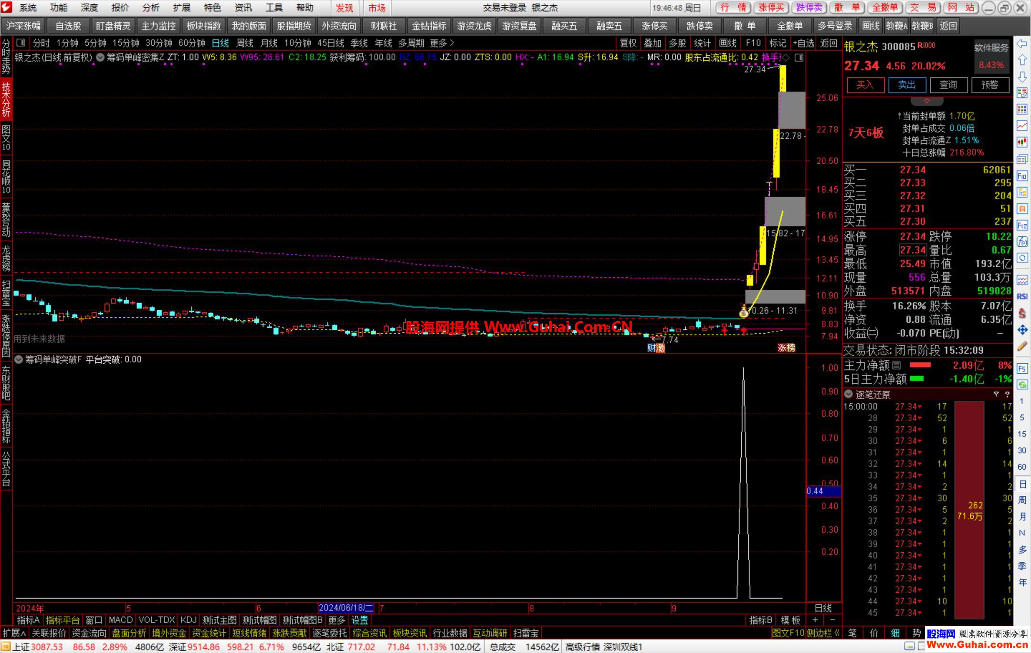The width and height of the screenshot is (1031, 653).
Task: Click the red dollar sign icon
Action: (1021, 313)
